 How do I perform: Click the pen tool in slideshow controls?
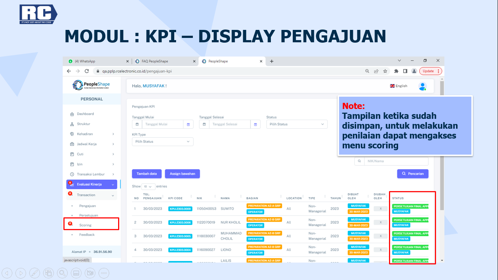tap(34, 273)
